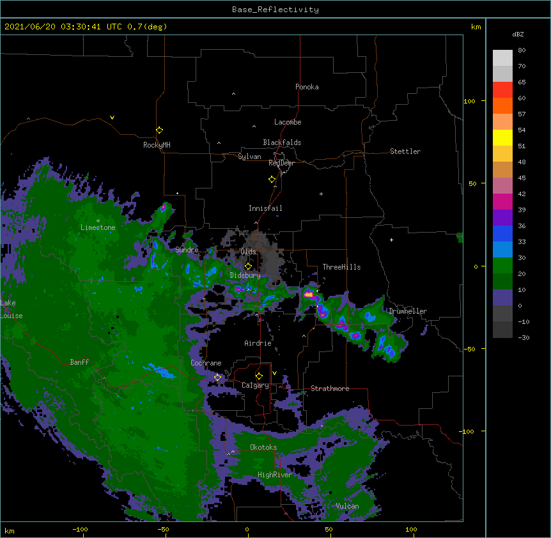Click the Ponoka city label

(x=307, y=87)
